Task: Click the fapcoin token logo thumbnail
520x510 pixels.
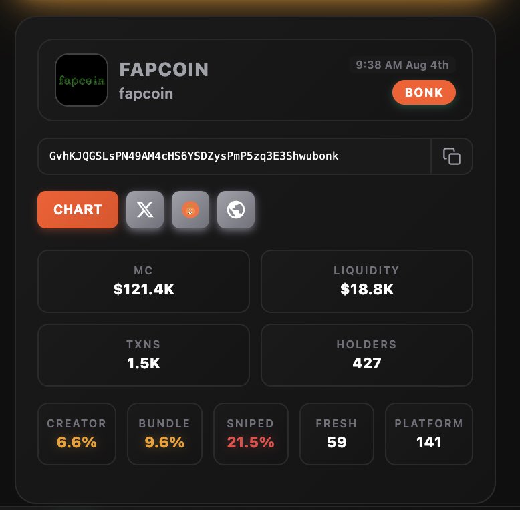Action: pos(82,80)
